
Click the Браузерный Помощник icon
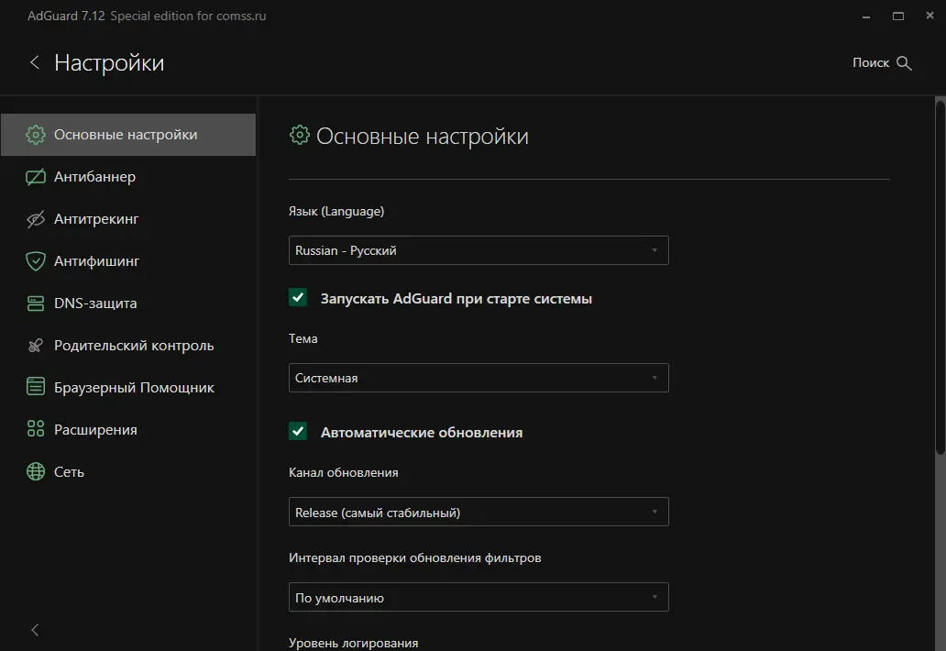(x=36, y=388)
